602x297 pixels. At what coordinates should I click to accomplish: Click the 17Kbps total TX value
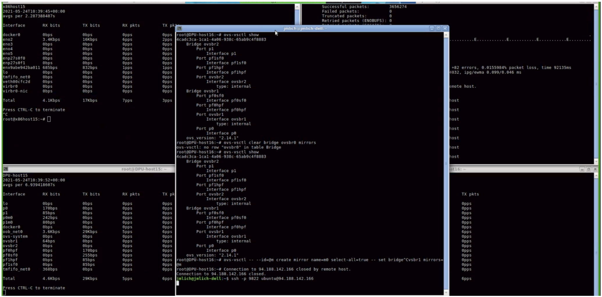(x=90, y=100)
